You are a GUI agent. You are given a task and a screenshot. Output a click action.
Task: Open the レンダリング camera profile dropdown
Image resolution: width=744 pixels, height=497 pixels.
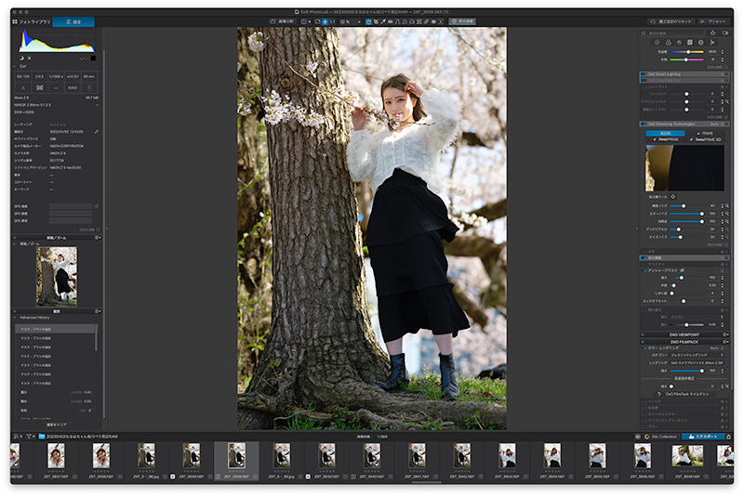click(697, 362)
